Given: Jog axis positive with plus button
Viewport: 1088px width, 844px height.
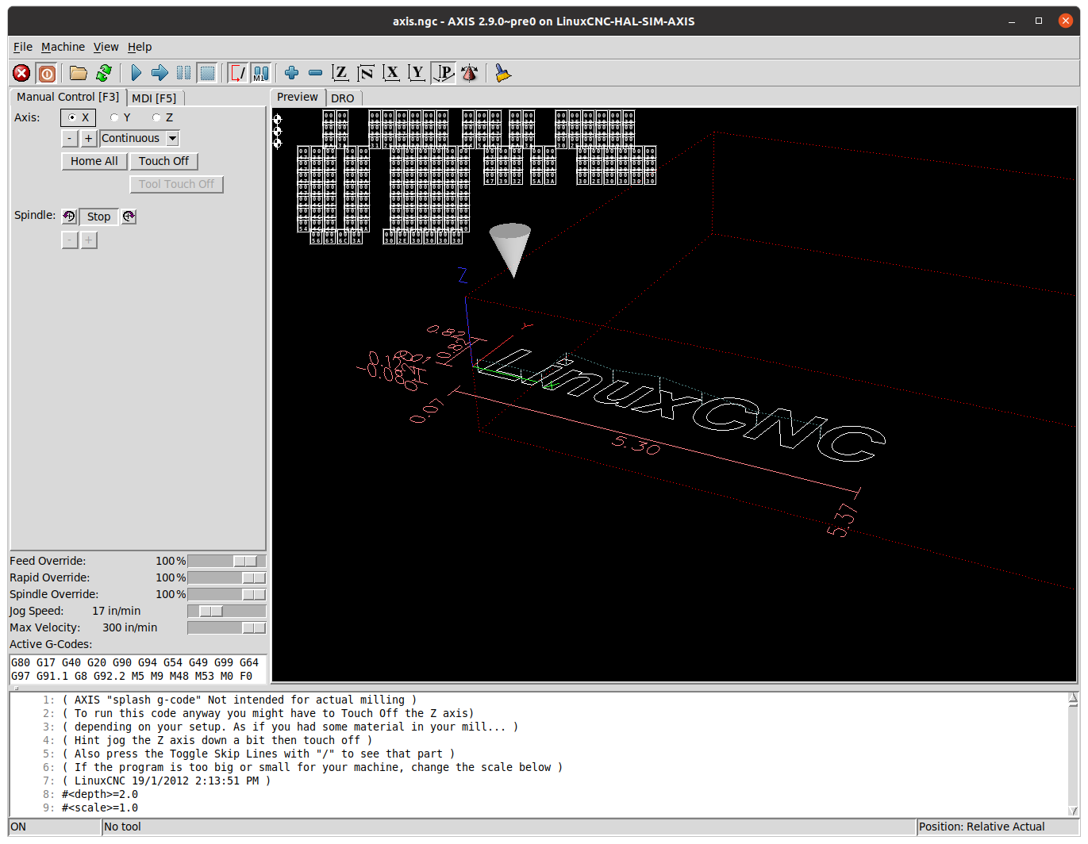Looking at the screenshot, I should coord(89,138).
